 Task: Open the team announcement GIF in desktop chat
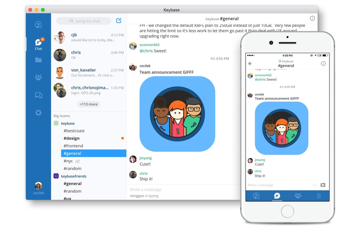click(177, 114)
